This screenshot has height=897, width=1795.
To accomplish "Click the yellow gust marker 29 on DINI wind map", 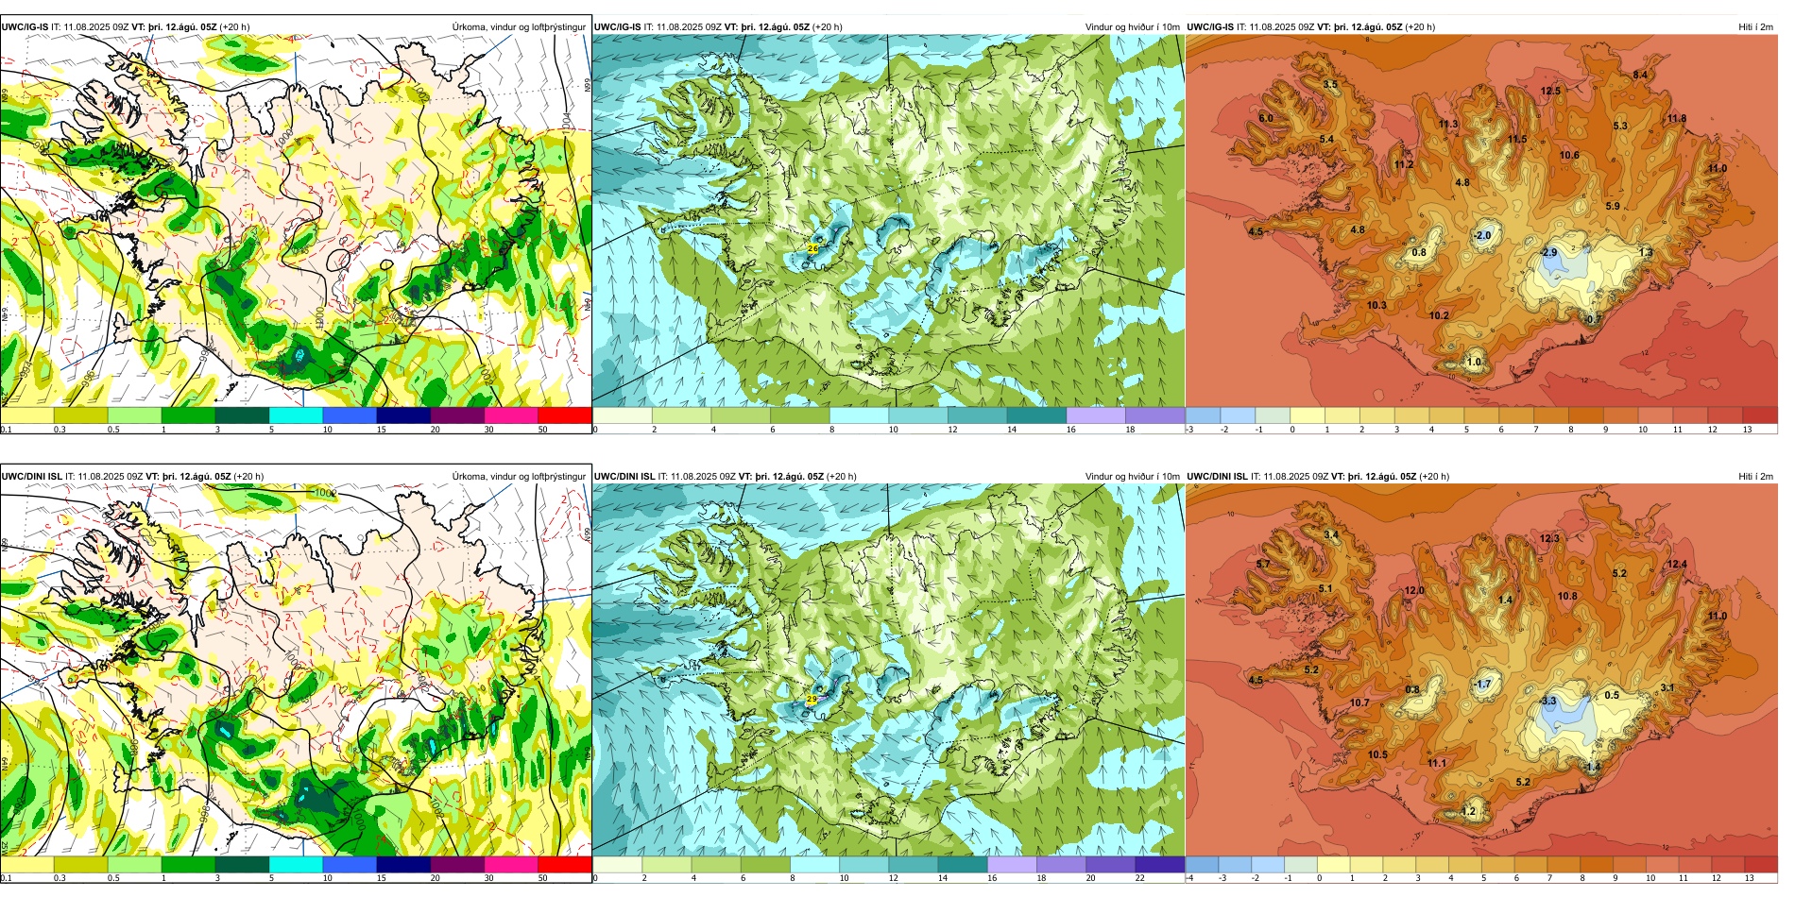I will pos(812,699).
